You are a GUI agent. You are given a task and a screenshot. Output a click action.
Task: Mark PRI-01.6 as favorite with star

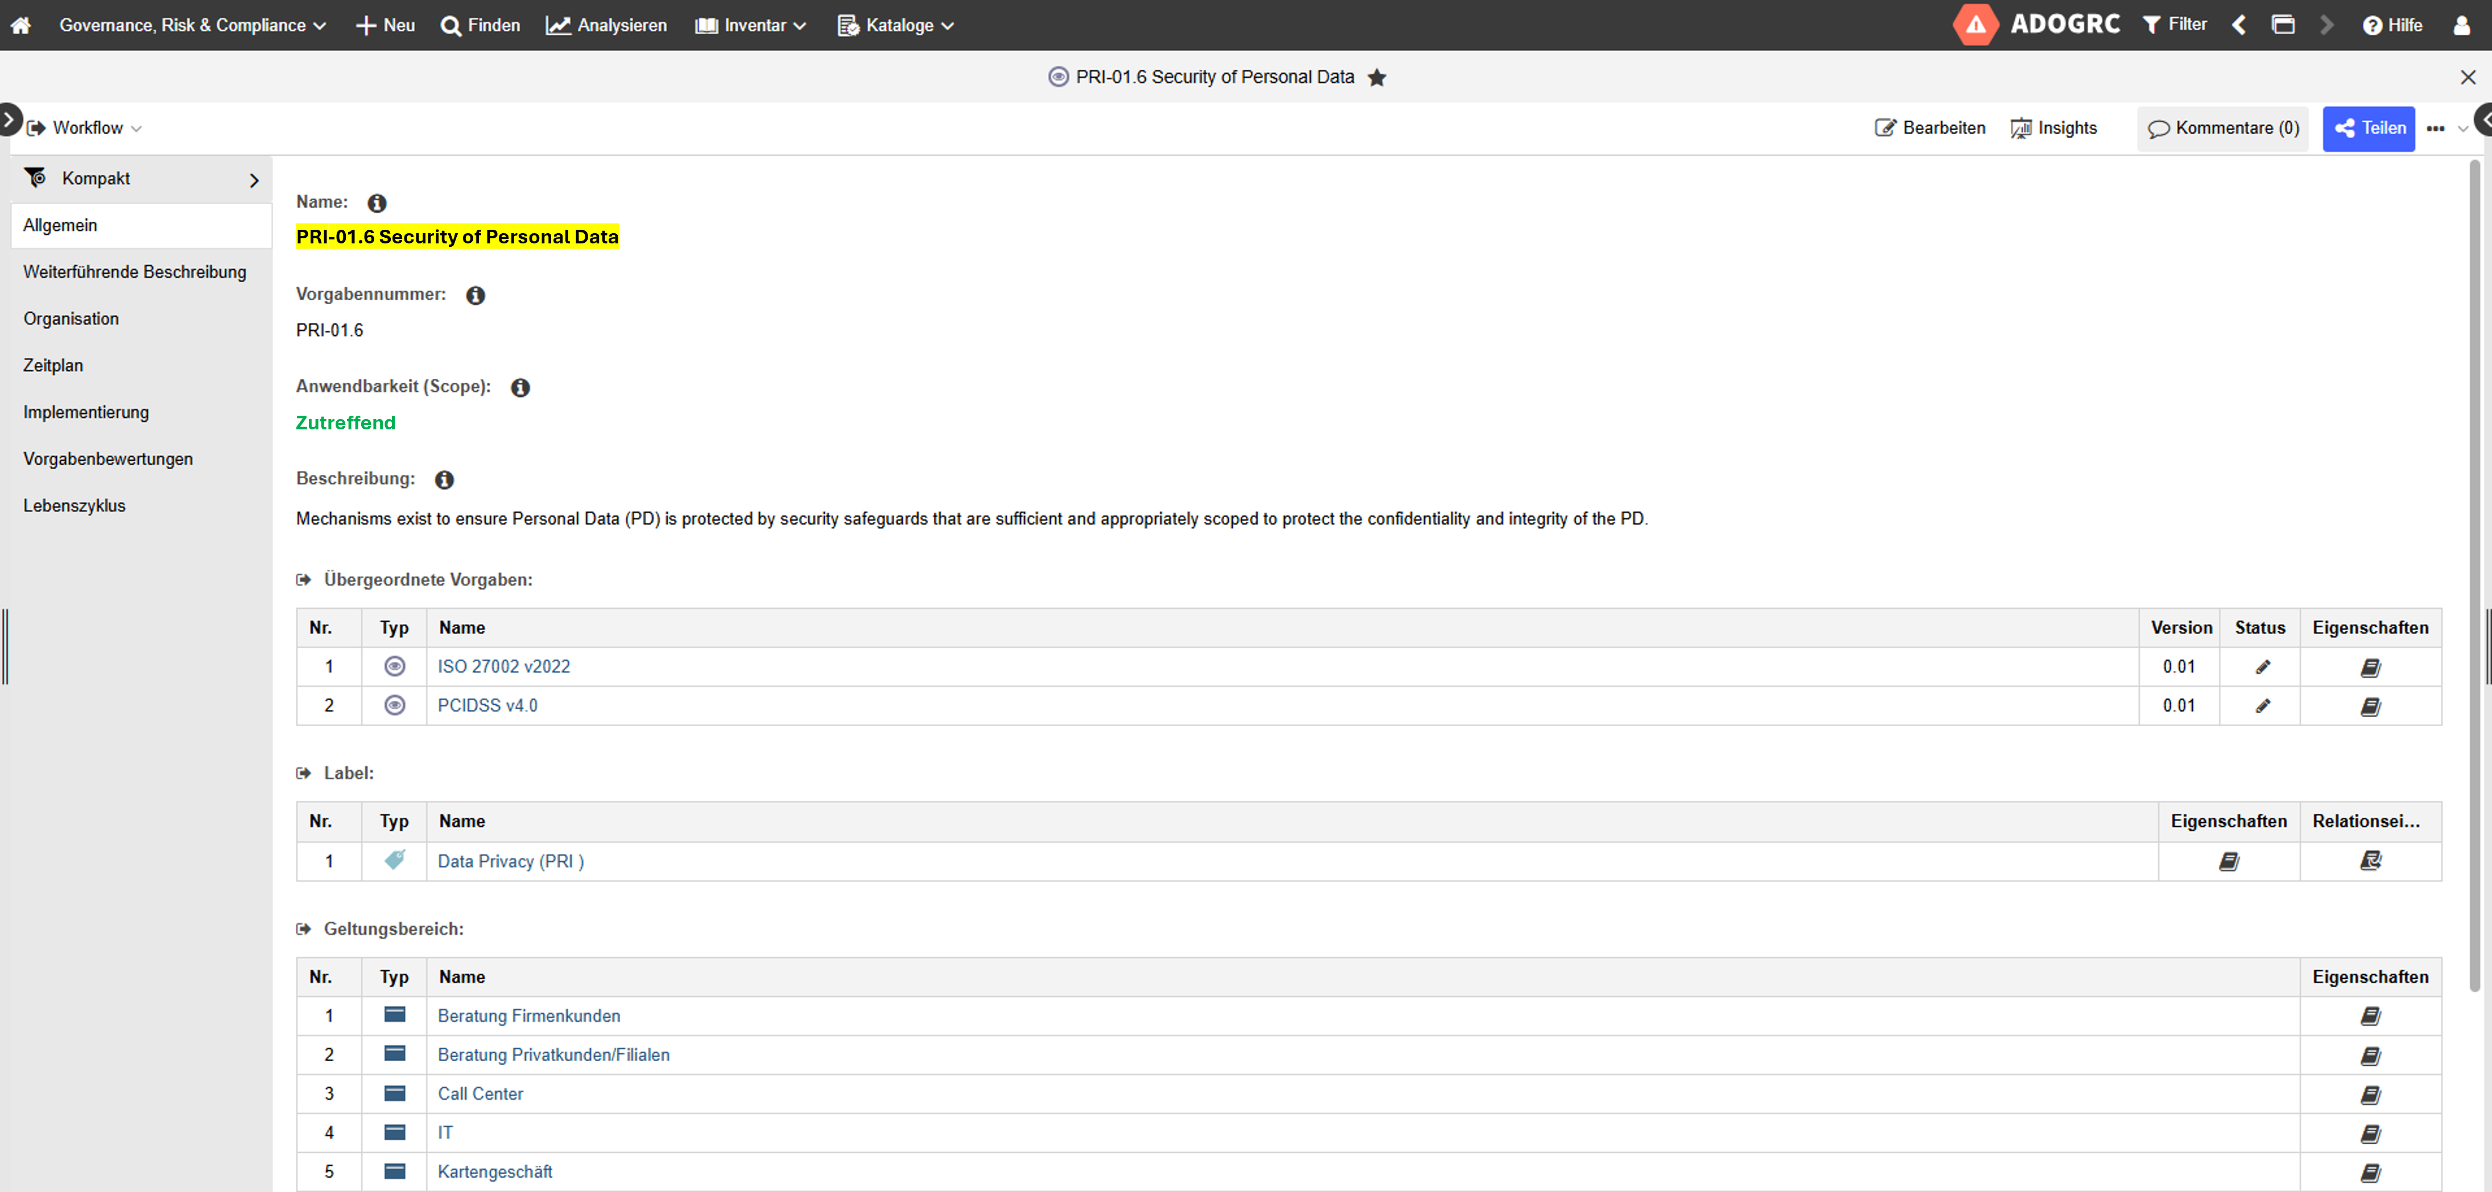[x=1377, y=77]
